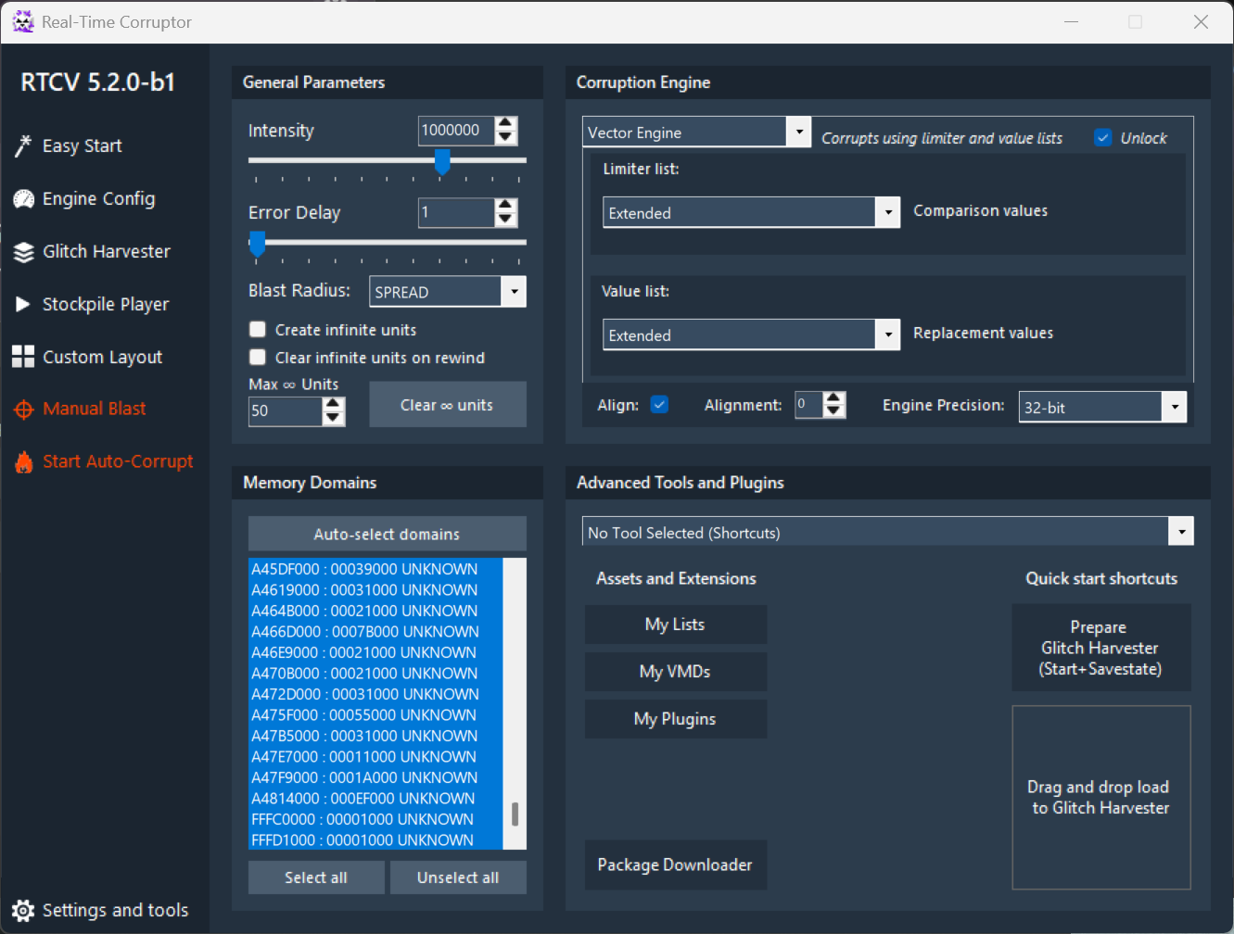
Task: Click the Manual Blast crosshair icon
Action: 23,410
